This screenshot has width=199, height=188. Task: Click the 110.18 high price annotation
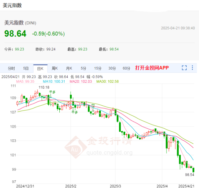pyautogui.click(x=44, y=87)
